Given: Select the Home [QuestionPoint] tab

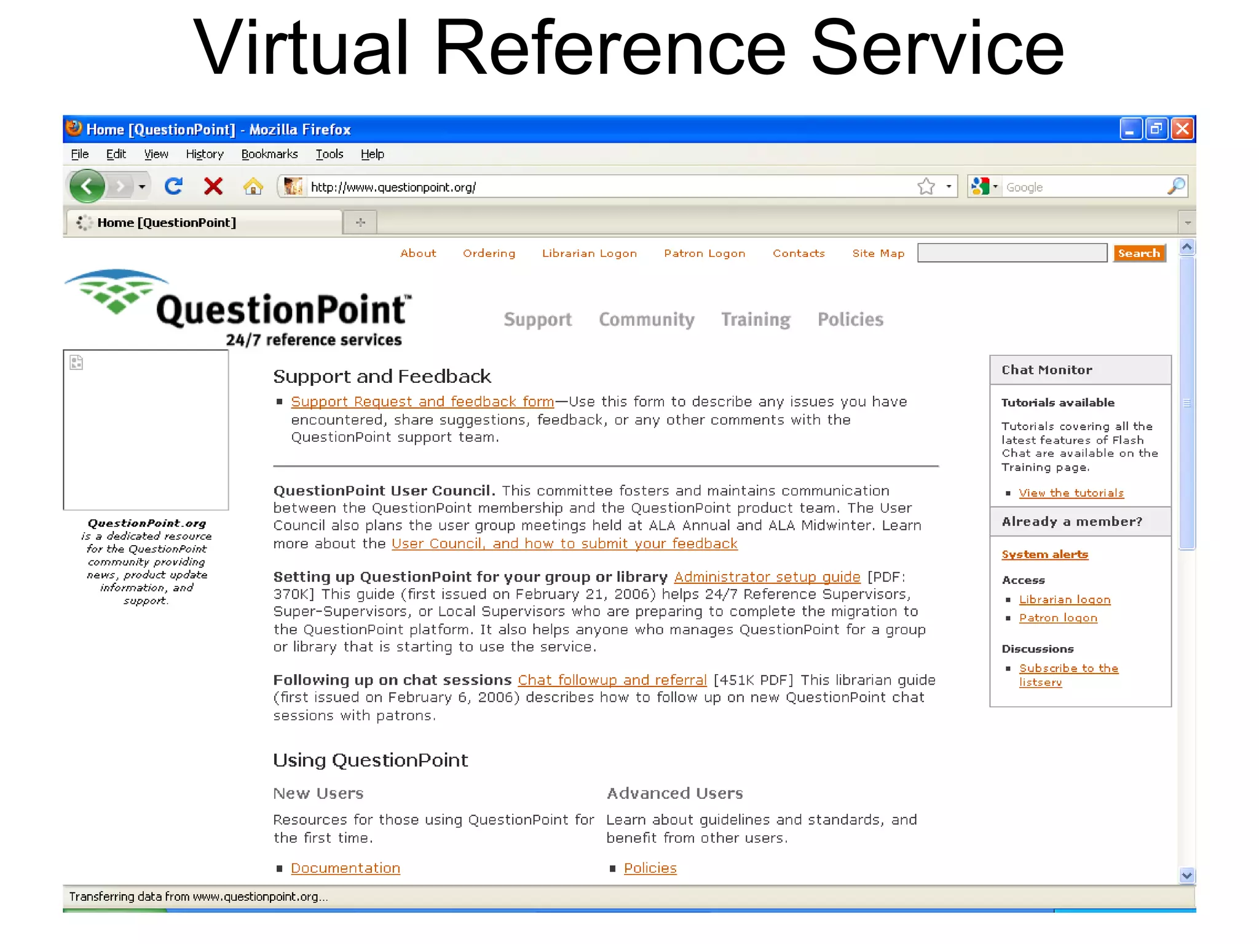Looking at the screenshot, I should 203,222.
